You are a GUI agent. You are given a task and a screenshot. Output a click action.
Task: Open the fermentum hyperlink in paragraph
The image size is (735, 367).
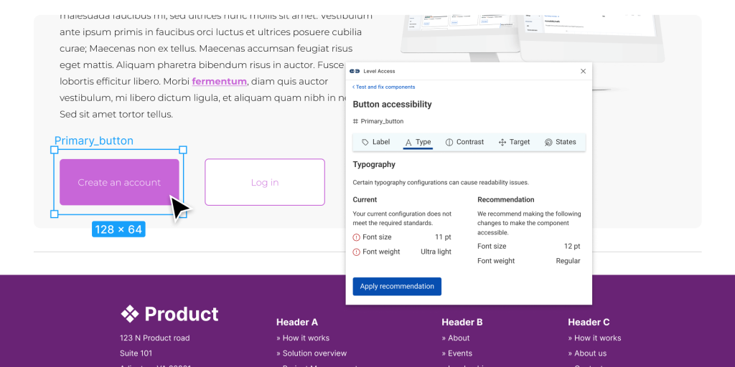(219, 82)
